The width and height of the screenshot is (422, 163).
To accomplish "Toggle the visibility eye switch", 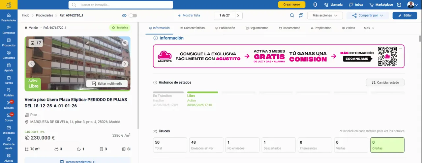I will (x=133, y=15).
